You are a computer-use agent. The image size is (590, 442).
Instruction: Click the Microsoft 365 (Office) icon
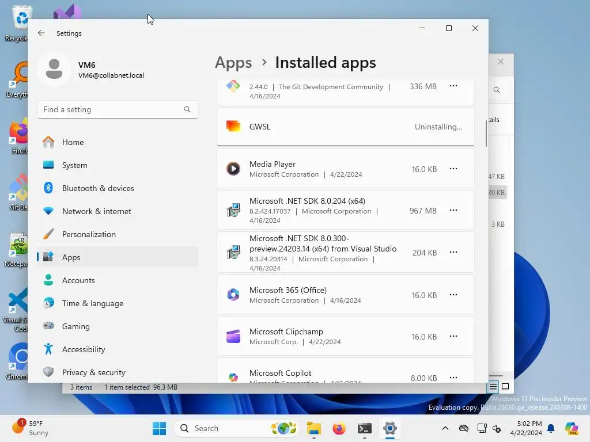(x=233, y=295)
